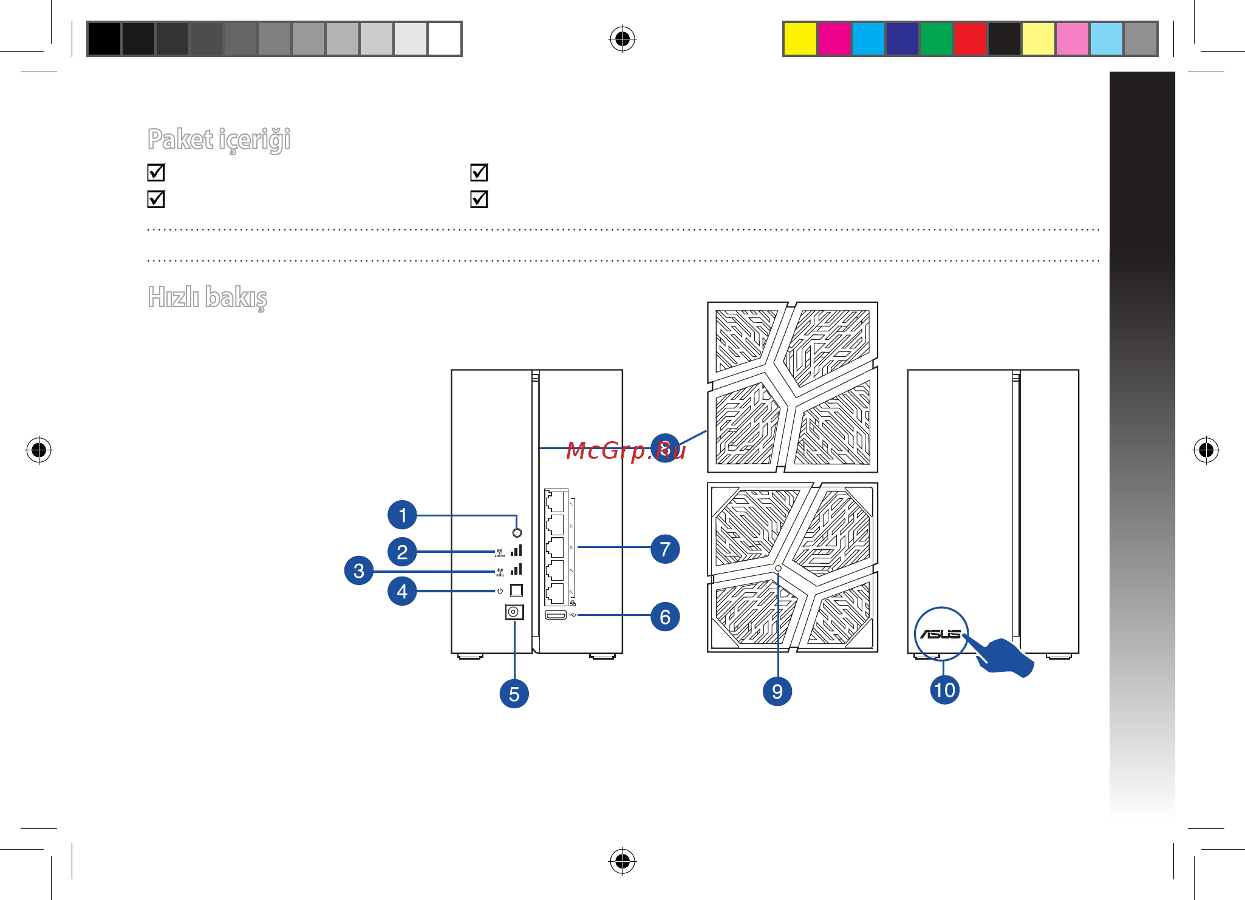Click the cyan color swatch in the color bar
The width and height of the screenshot is (1245, 900).
(868, 39)
